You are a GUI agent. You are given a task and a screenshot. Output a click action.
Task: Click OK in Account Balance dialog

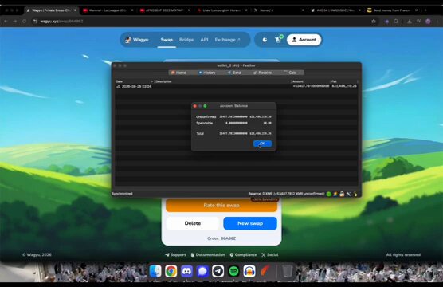point(262,143)
